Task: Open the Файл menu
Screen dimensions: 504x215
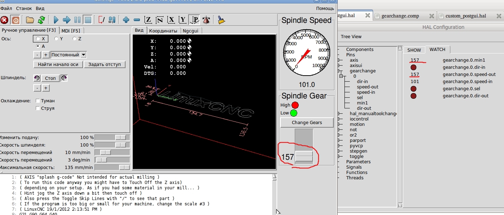Action: [6, 8]
